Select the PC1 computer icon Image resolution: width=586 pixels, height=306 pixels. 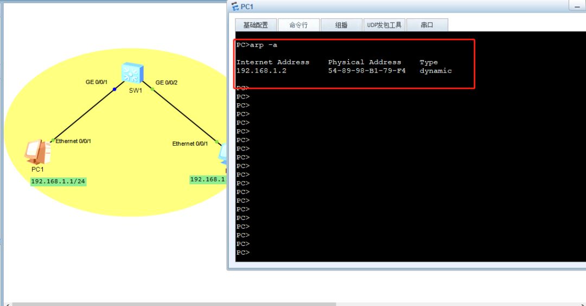point(38,152)
